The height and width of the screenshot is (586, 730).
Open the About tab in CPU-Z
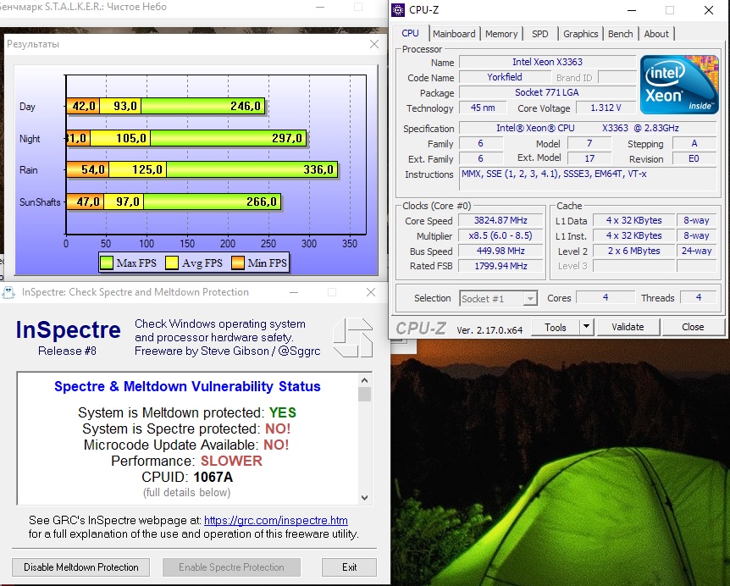(656, 34)
